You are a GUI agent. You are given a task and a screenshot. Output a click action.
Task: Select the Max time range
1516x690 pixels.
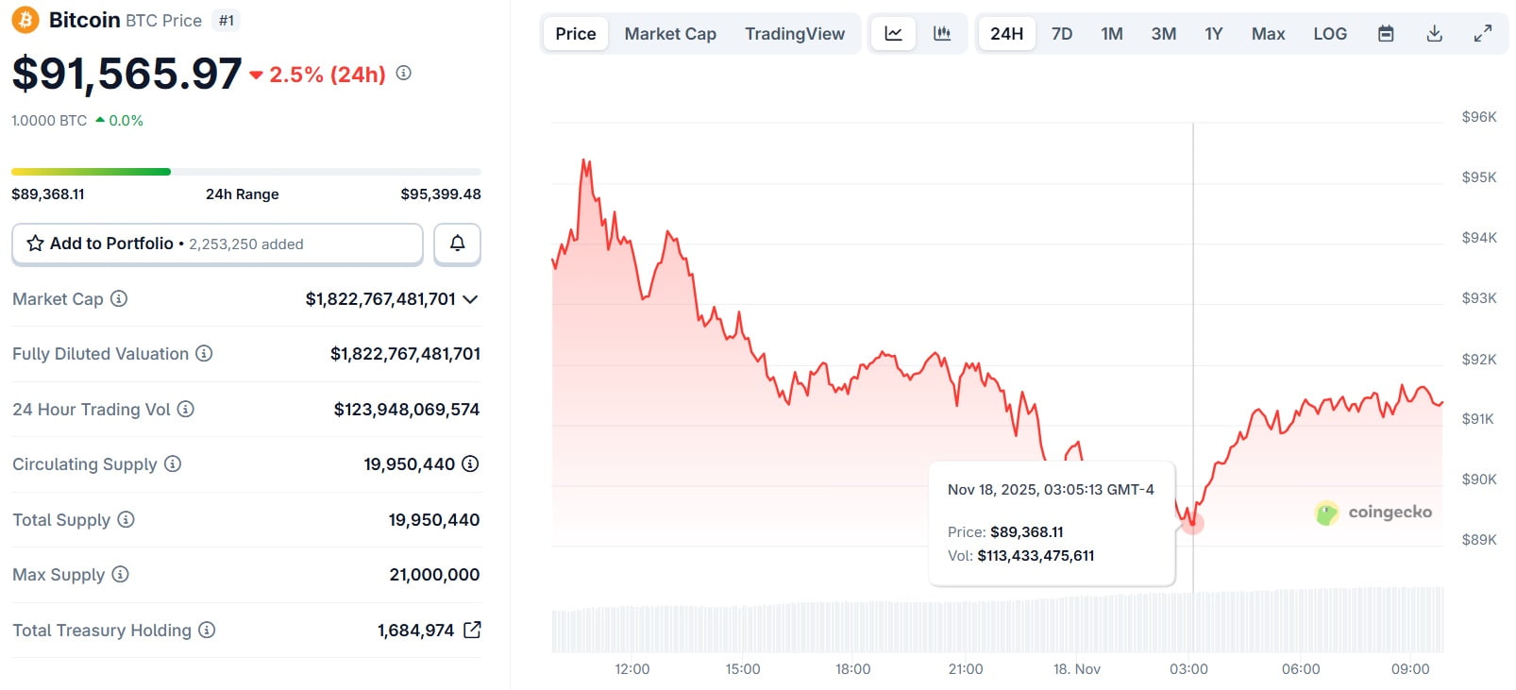point(1268,34)
